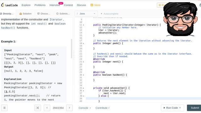
Task: Go to the Interview section
Action: coord(55,5)
